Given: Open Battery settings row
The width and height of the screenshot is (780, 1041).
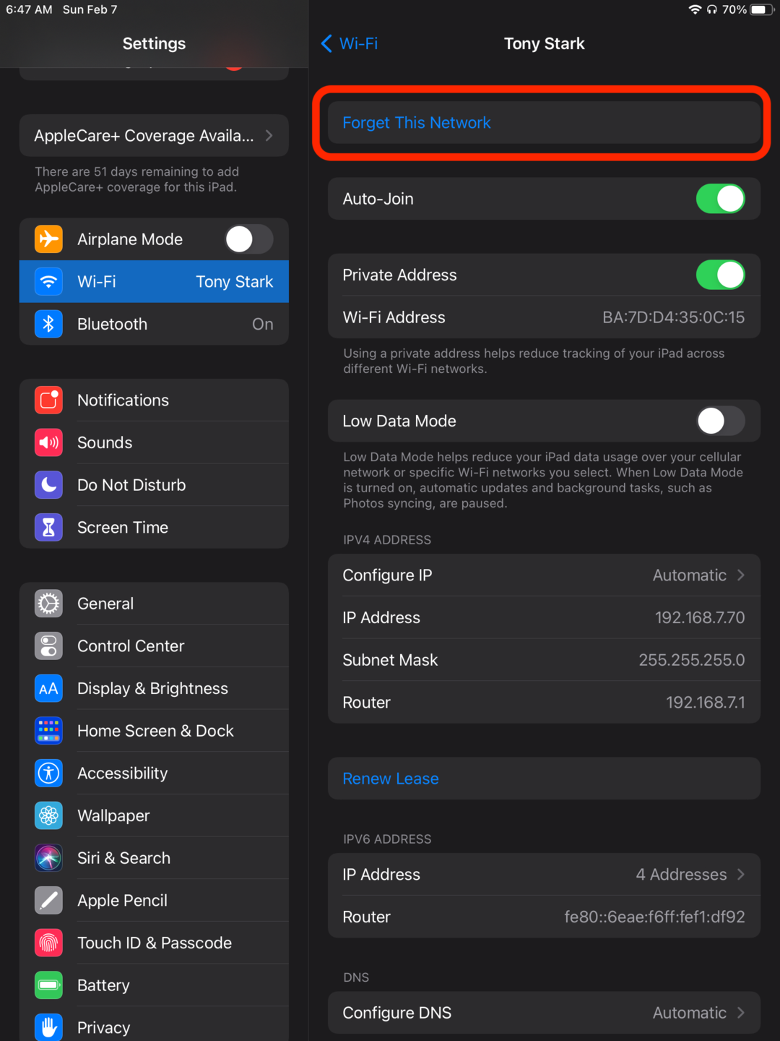Looking at the screenshot, I should [154, 985].
